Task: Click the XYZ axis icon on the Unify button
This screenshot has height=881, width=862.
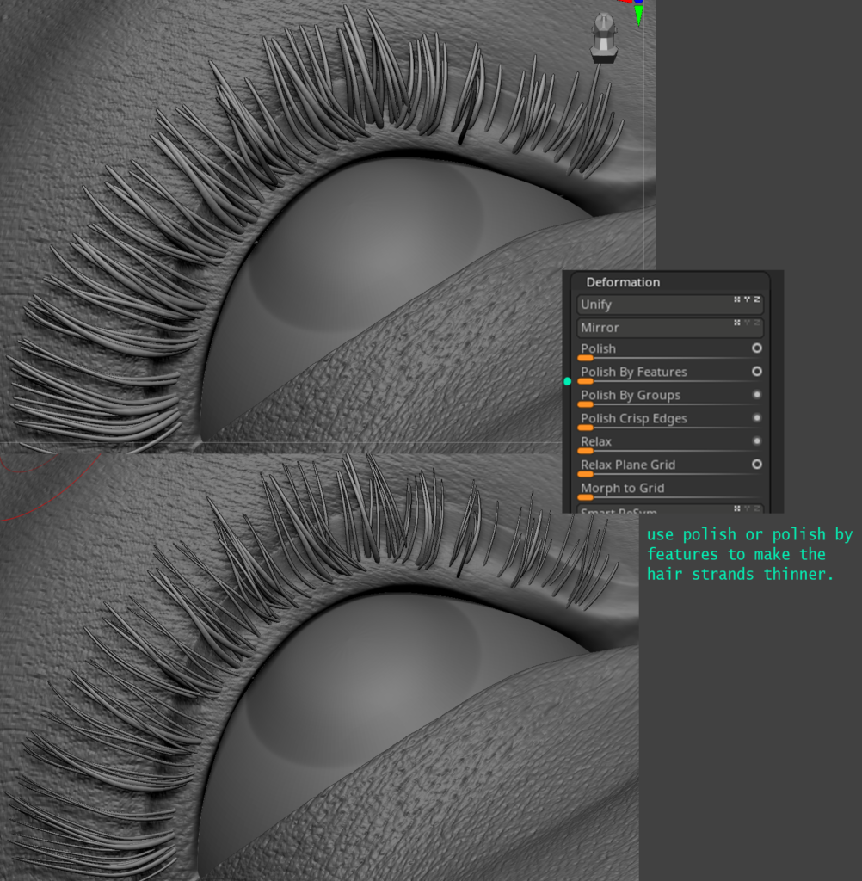Action: click(x=747, y=301)
